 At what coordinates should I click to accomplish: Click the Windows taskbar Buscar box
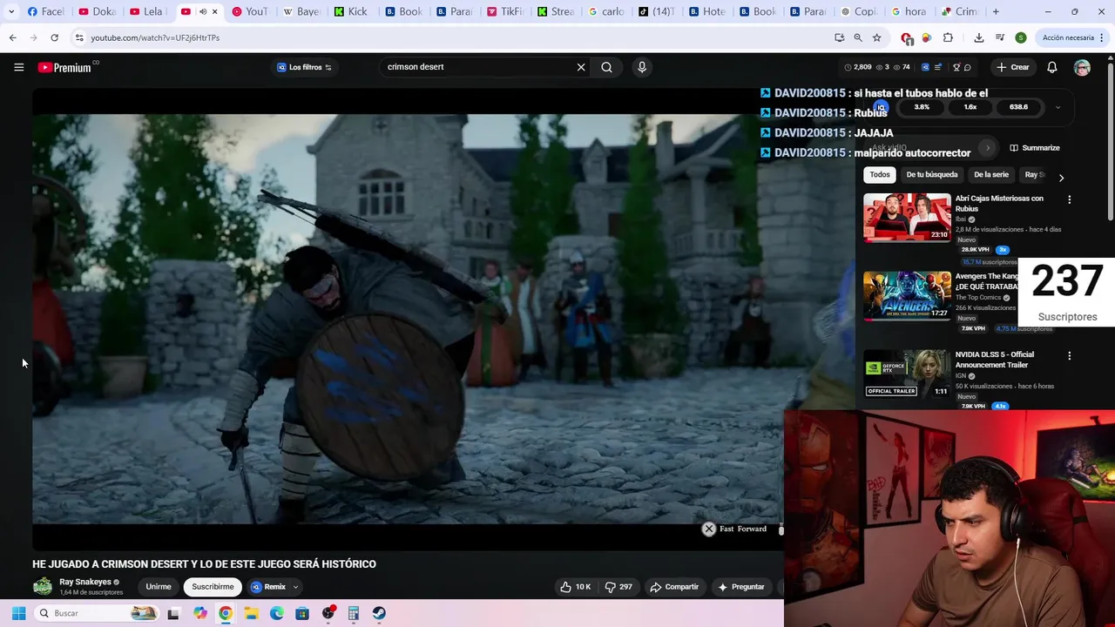[98, 613]
